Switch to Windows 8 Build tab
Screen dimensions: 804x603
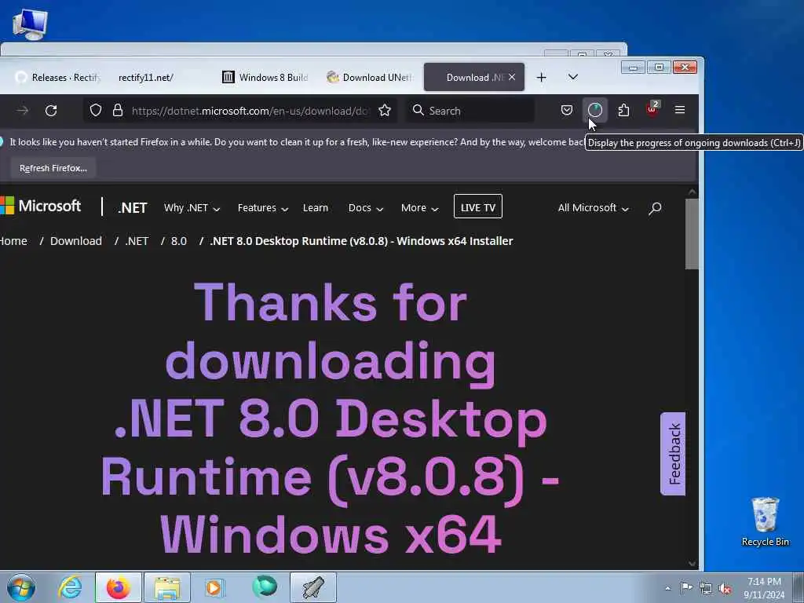coord(265,78)
